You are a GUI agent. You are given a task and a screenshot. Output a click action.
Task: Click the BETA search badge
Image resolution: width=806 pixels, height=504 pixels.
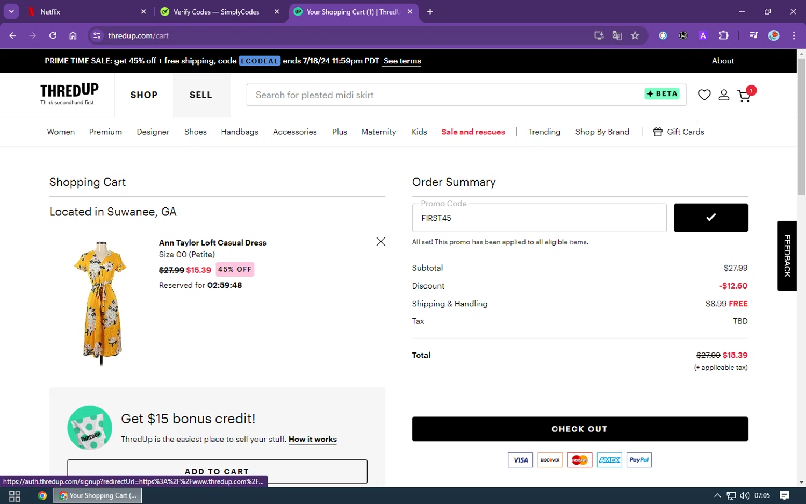coord(662,94)
